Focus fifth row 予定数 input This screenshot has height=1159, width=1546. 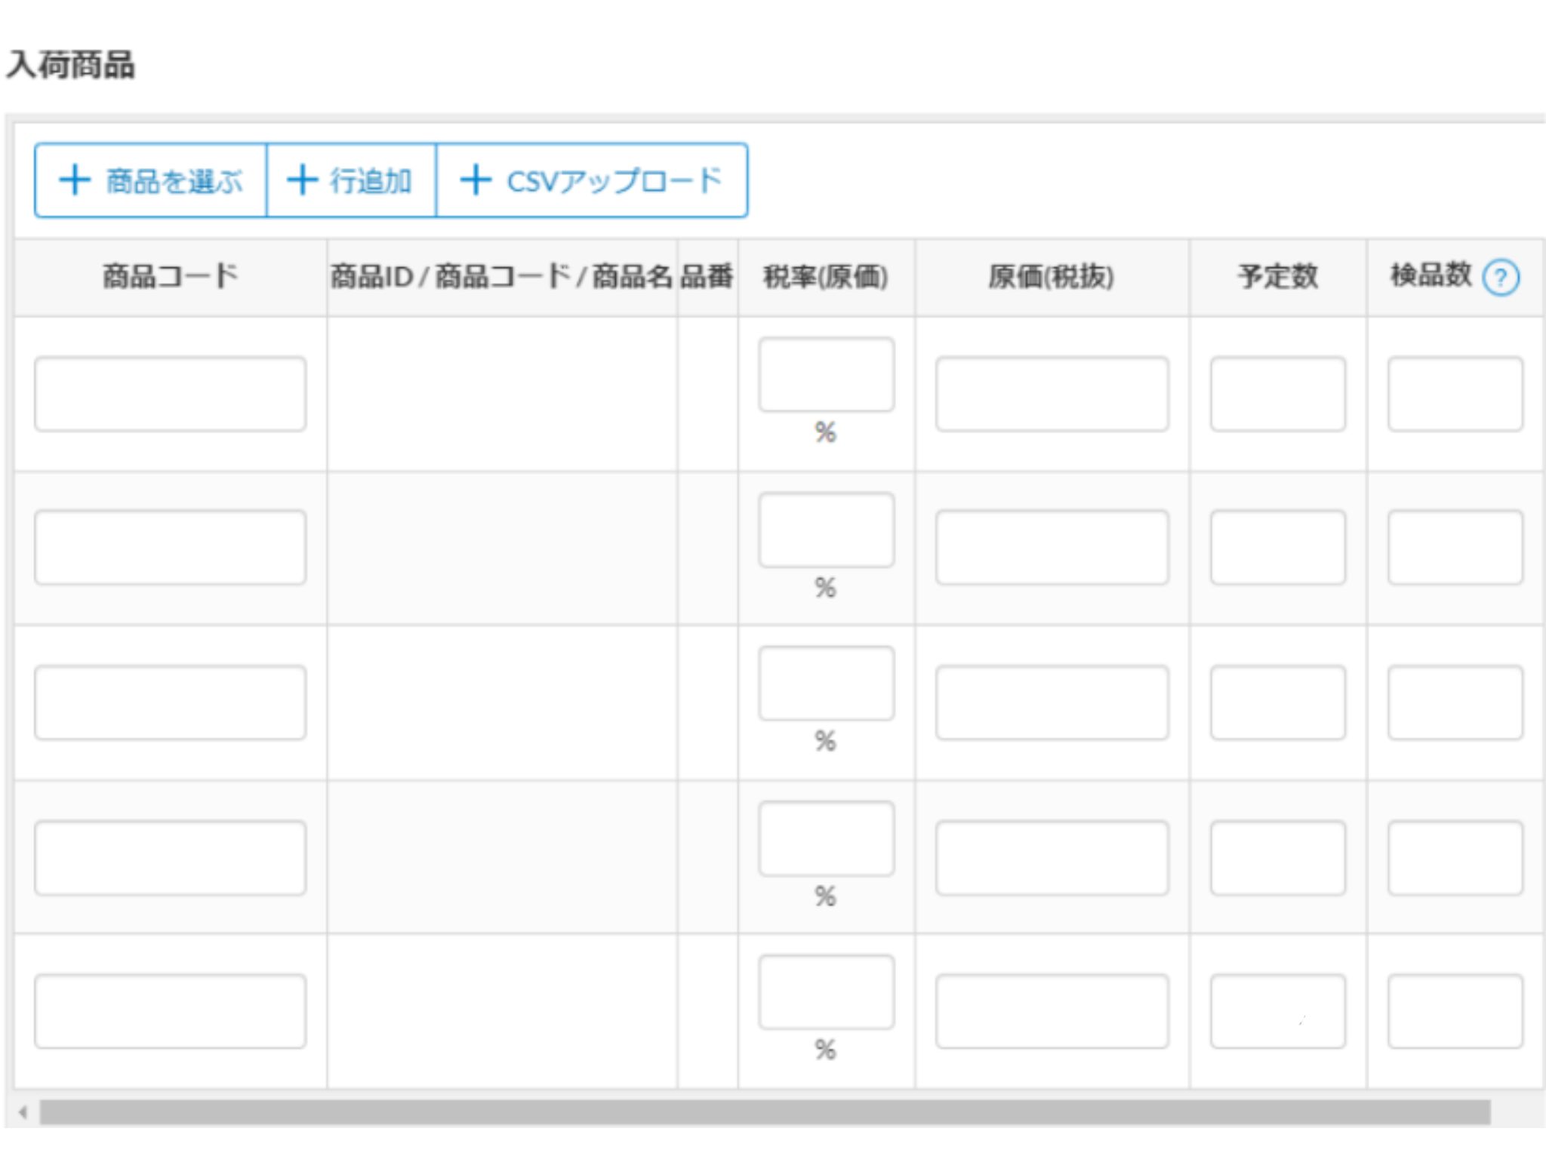click(1278, 1011)
